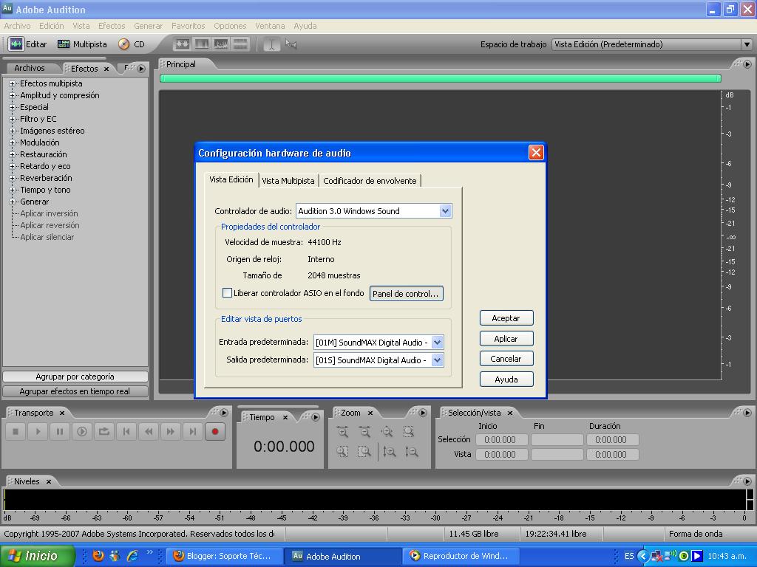Select the spectral frequency display icon
The height and width of the screenshot is (567, 757).
point(201,44)
